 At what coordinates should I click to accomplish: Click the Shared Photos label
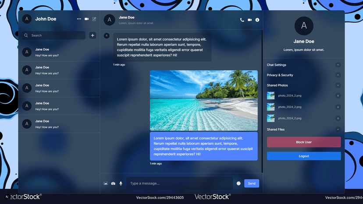pos(277,85)
